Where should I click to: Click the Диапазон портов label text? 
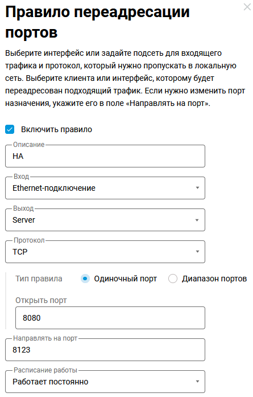pos(214,279)
